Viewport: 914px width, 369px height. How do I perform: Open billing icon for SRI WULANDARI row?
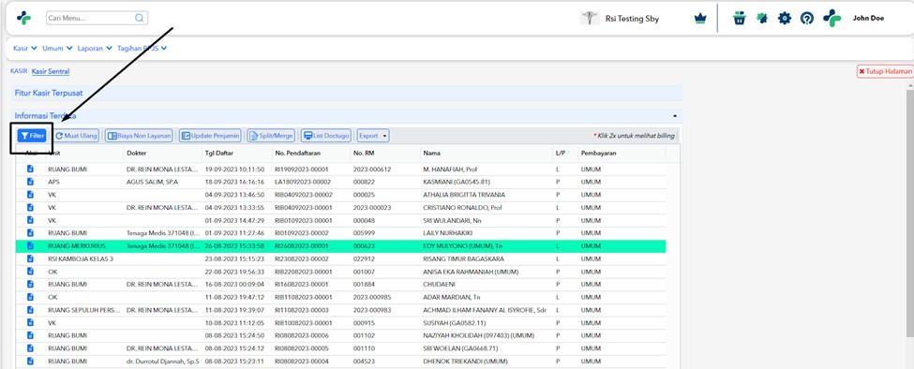(30, 220)
